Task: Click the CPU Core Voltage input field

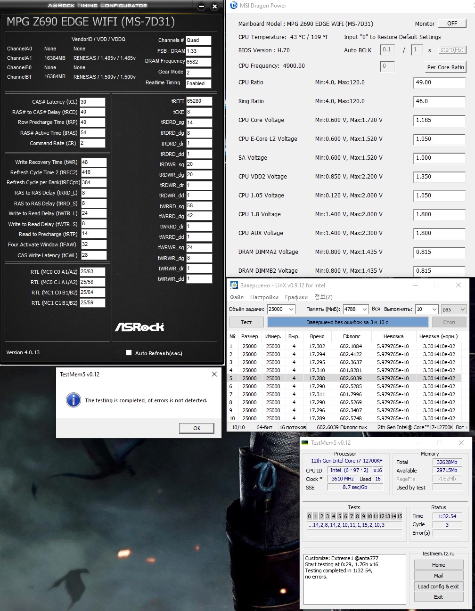Action: click(x=439, y=120)
